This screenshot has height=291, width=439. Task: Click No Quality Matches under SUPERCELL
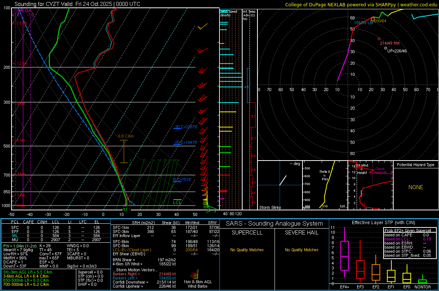point(247,250)
